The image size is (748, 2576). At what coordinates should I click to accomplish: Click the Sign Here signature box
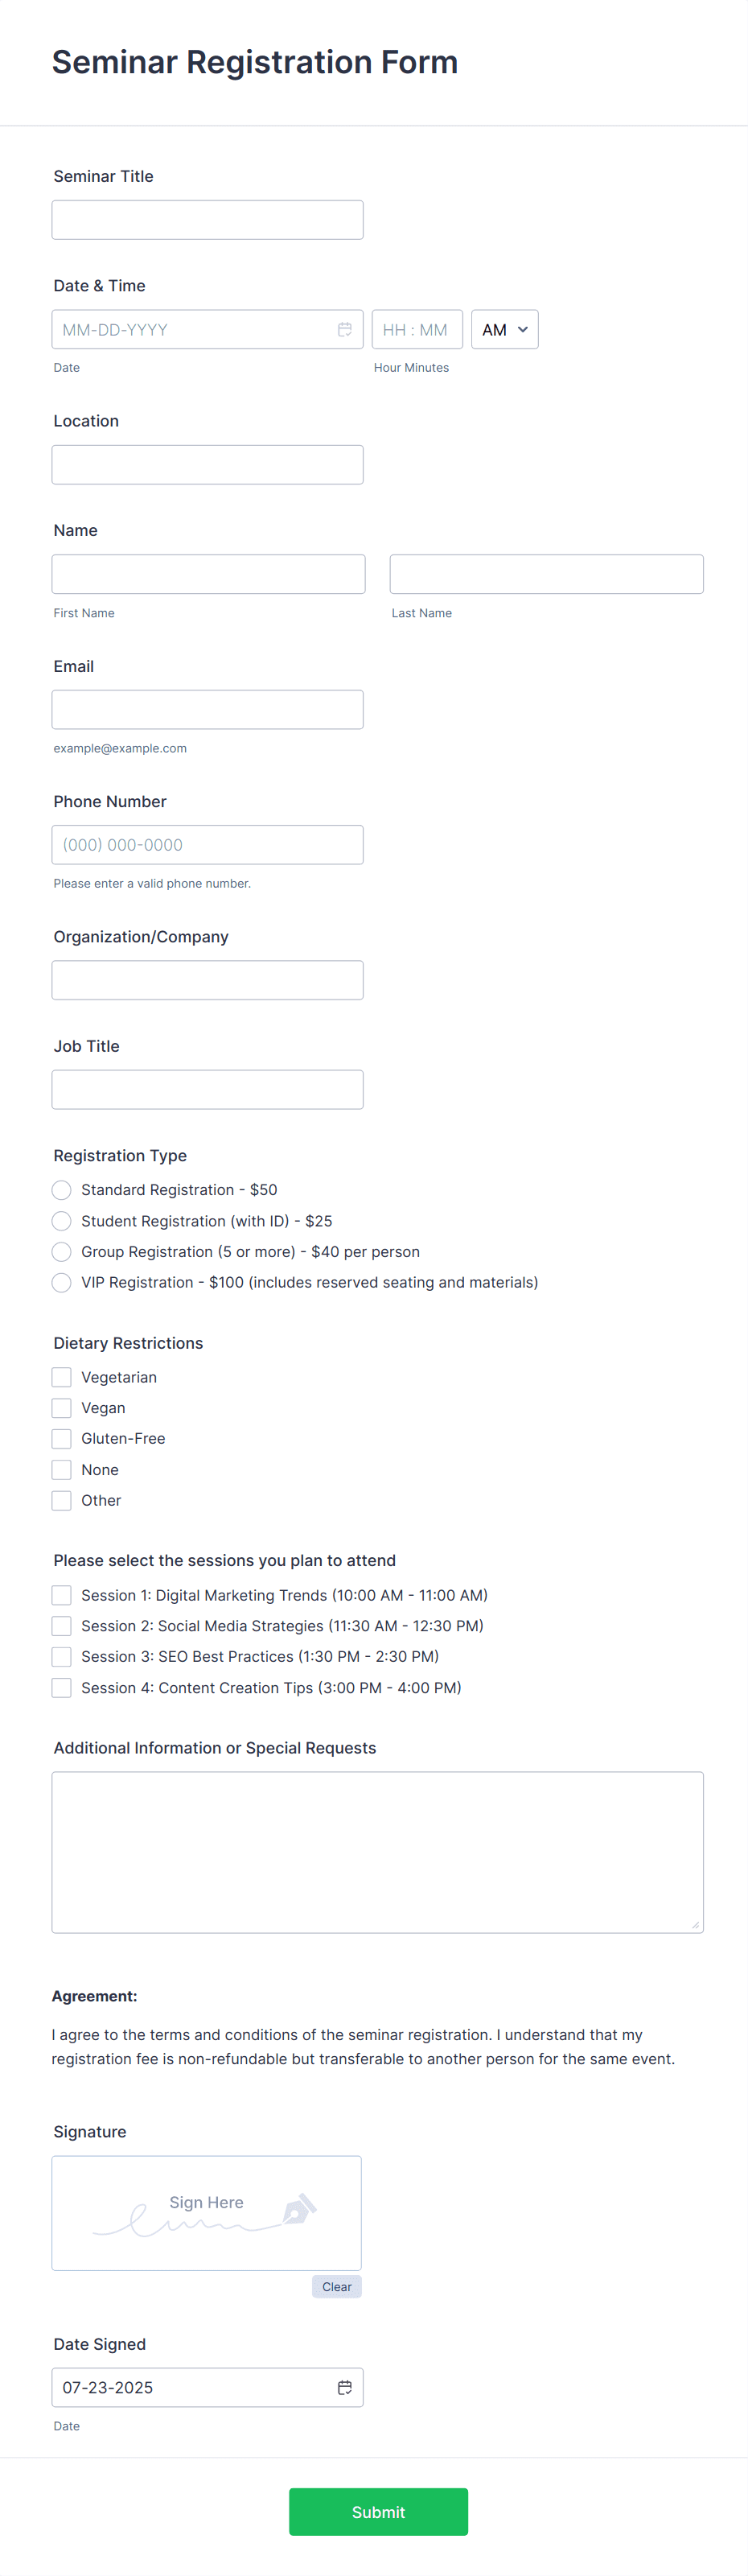207,2212
